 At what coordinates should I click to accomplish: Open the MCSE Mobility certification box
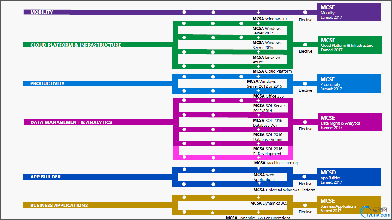349,12
